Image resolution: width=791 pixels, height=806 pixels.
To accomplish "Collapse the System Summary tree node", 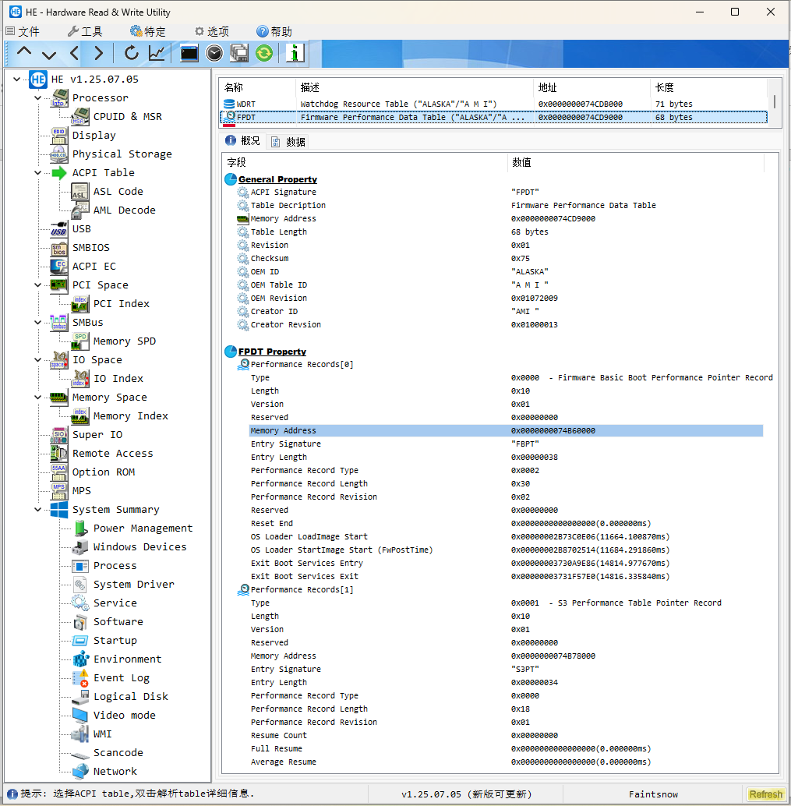I will 39,510.
